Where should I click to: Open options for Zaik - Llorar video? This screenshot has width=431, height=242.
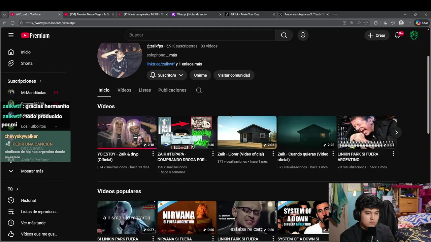[273, 154]
